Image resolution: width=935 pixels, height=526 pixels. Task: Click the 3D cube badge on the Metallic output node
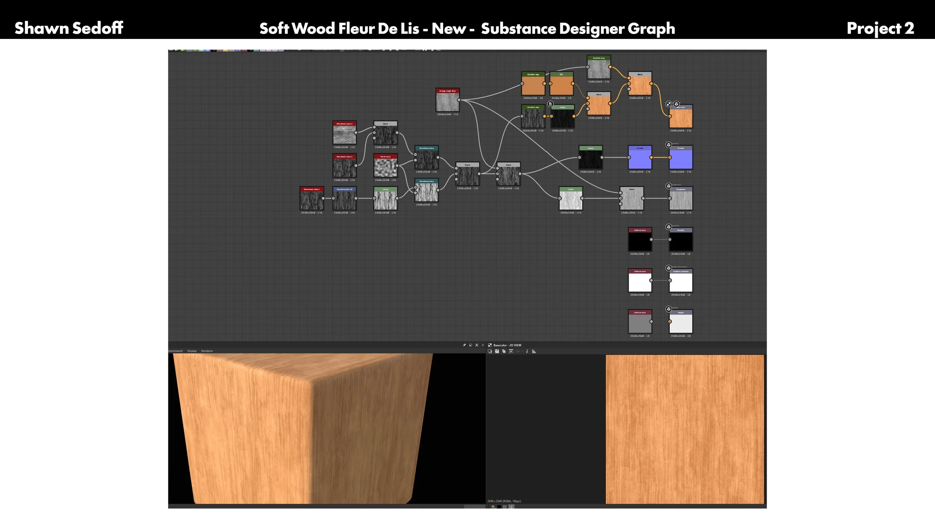point(669,227)
